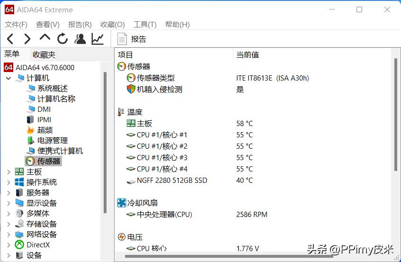
Task: Click the 主板 motherboard icon in sidebar
Action: [19, 172]
